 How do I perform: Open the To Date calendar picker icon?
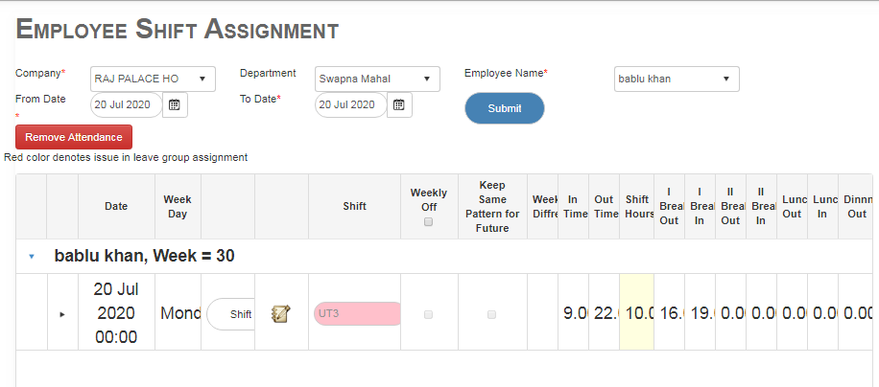(399, 104)
